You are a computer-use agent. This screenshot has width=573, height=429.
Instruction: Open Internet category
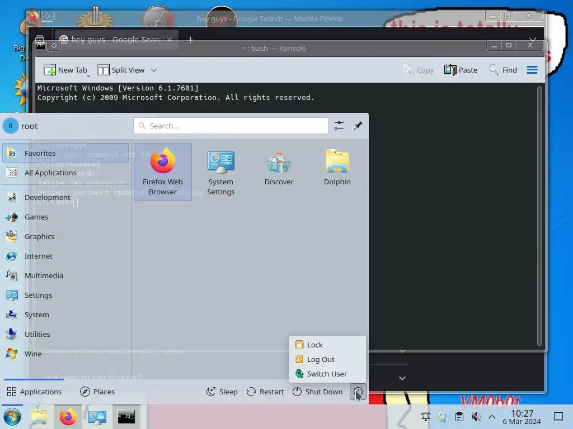coord(65,256)
